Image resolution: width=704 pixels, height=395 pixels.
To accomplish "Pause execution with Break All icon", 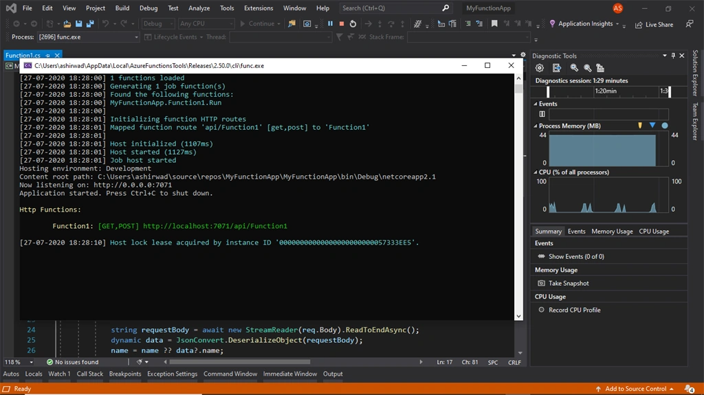I will click(331, 23).
